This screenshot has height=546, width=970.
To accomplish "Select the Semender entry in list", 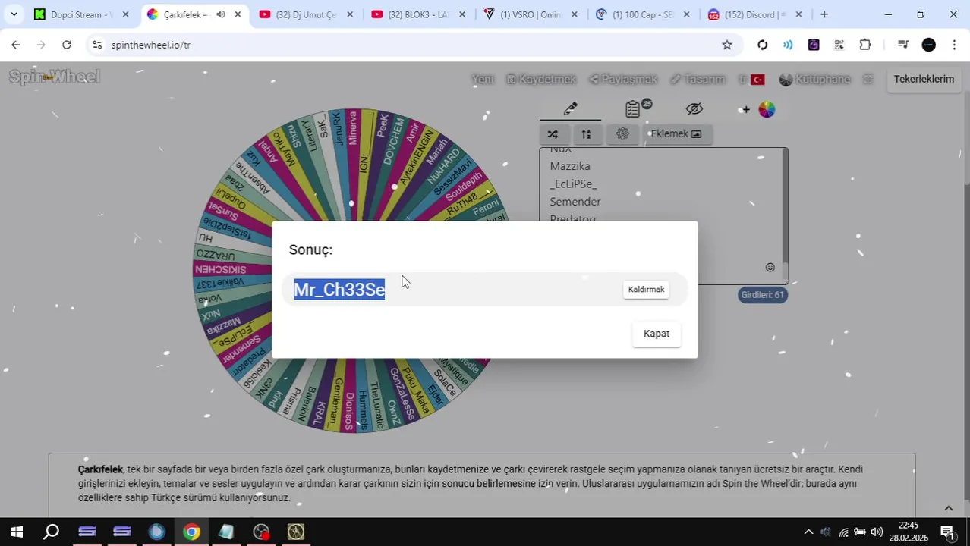I will [x=575, y=202].
